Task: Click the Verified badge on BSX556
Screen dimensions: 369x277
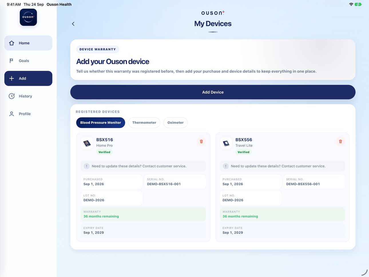Action: coord(243,152)
